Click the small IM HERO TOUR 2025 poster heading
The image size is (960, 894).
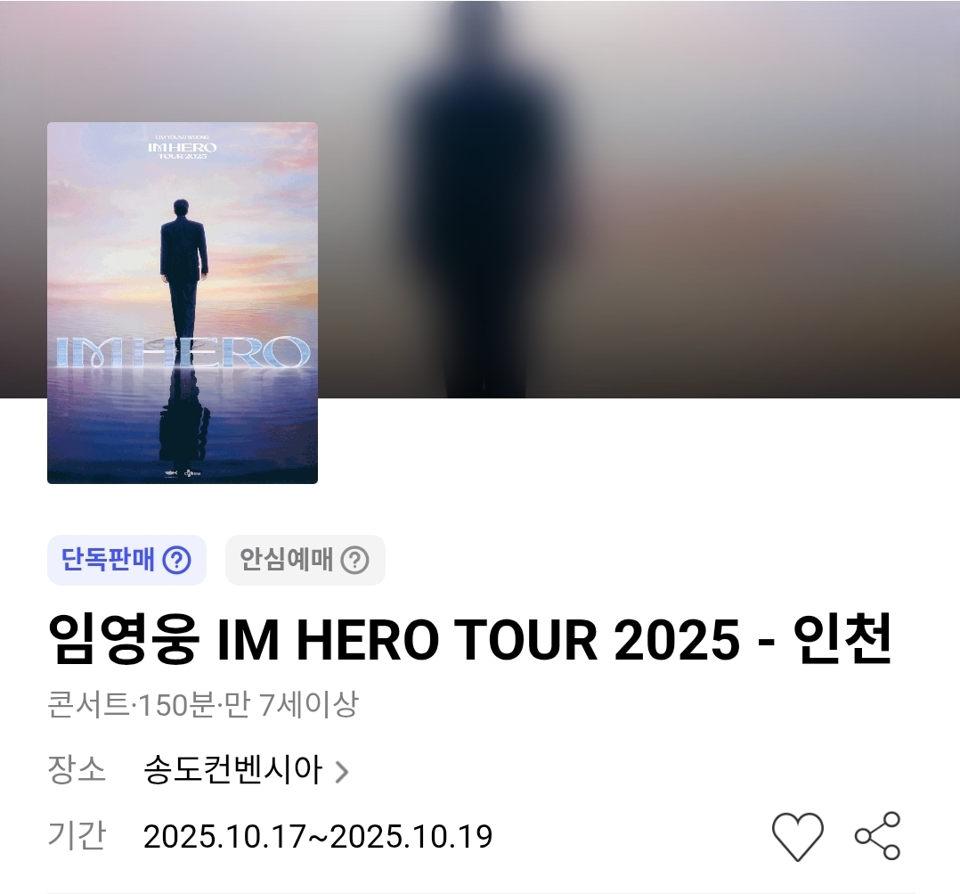click(x=183, y=147)
